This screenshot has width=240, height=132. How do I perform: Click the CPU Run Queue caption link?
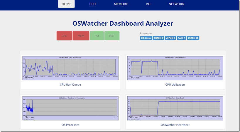click(70, 85)
